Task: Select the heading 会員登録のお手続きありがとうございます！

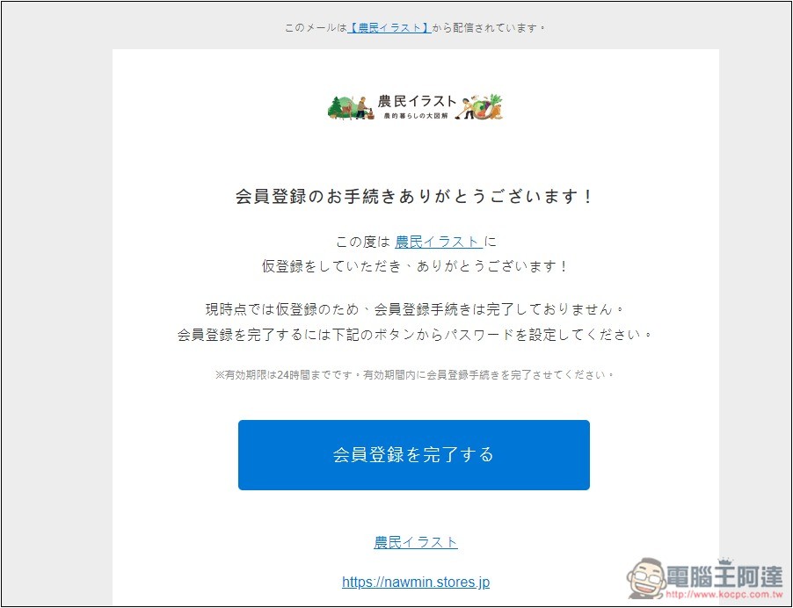Action: [x=415, y=197]
